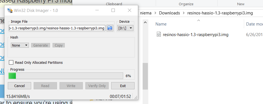Click inside the Image File path field
The width and height of the screenshot is (263, 104).
[x=57, y=28]
